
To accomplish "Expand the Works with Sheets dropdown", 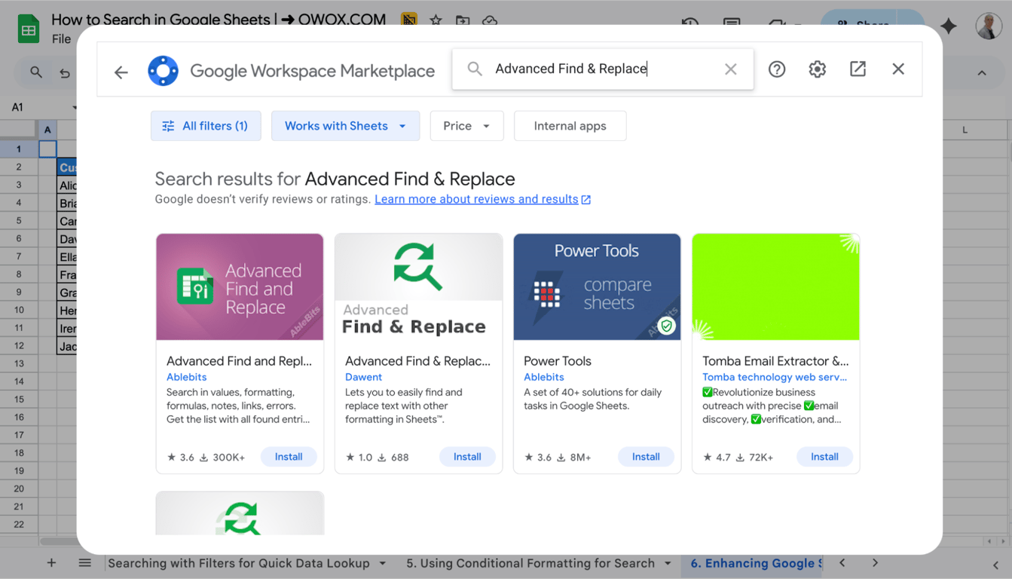I will [x=345, y=126].
